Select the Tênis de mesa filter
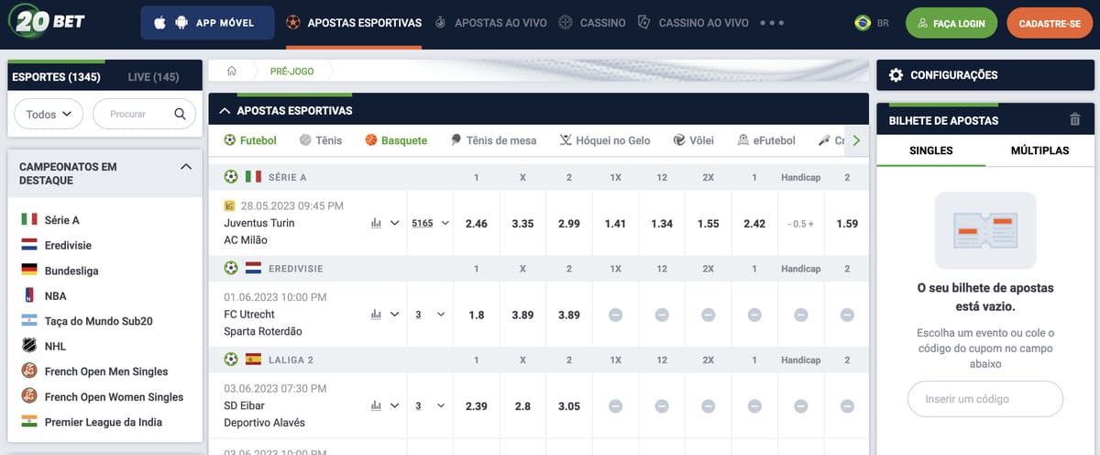Viewport: 1100px width, 455px height. coord(493,140)
